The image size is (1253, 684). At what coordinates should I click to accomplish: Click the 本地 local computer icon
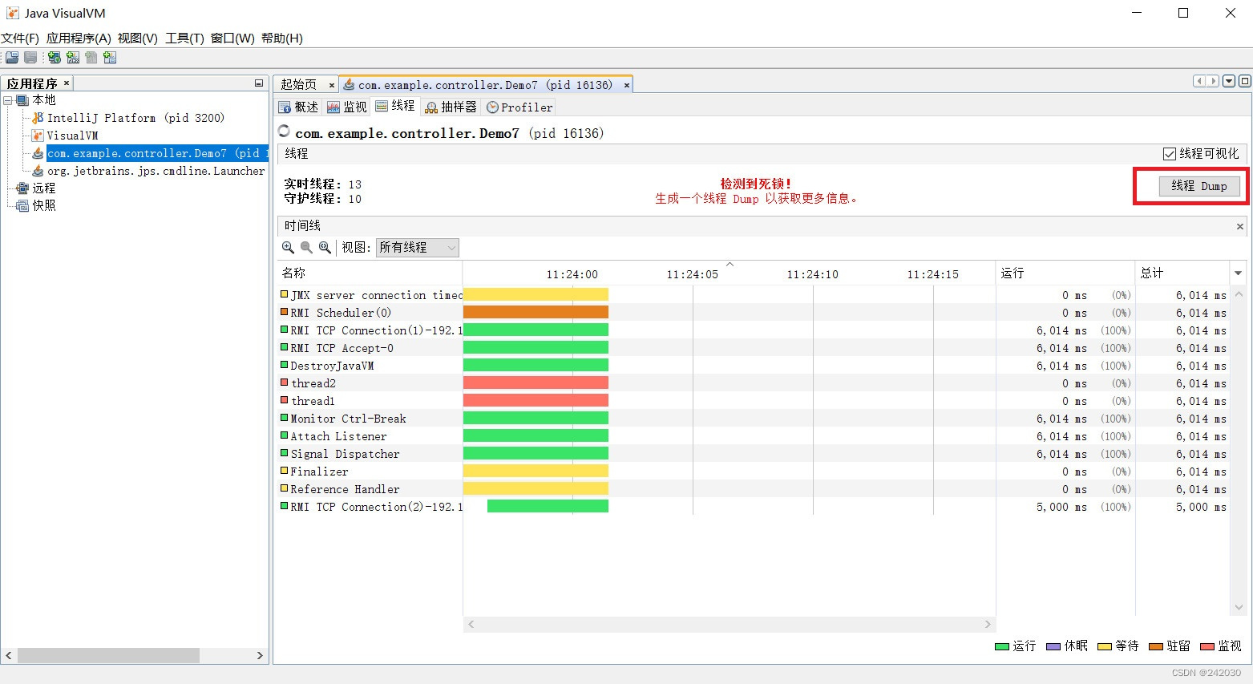[22, 100]
